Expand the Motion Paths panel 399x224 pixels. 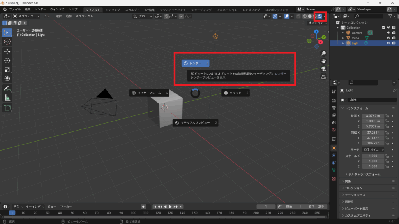tap(355, 195)
